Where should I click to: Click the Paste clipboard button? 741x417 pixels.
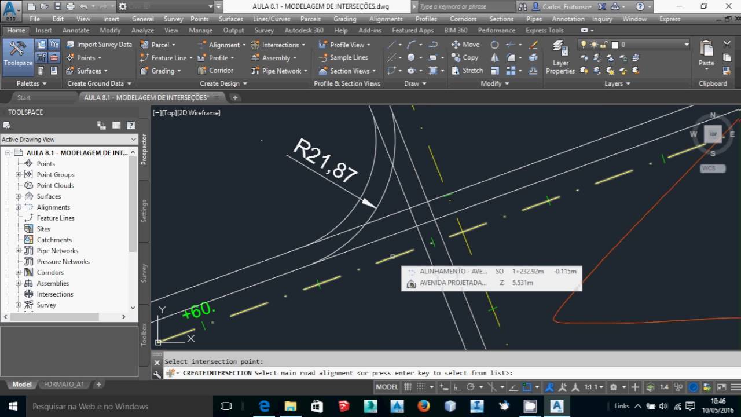tap(706, 55)
